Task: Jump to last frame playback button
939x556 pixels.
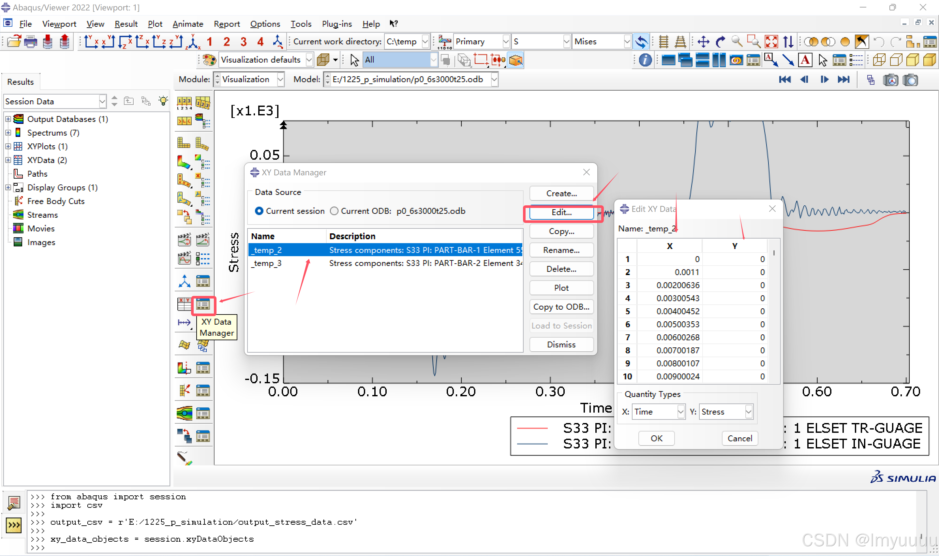Action: tap(843, 80)
